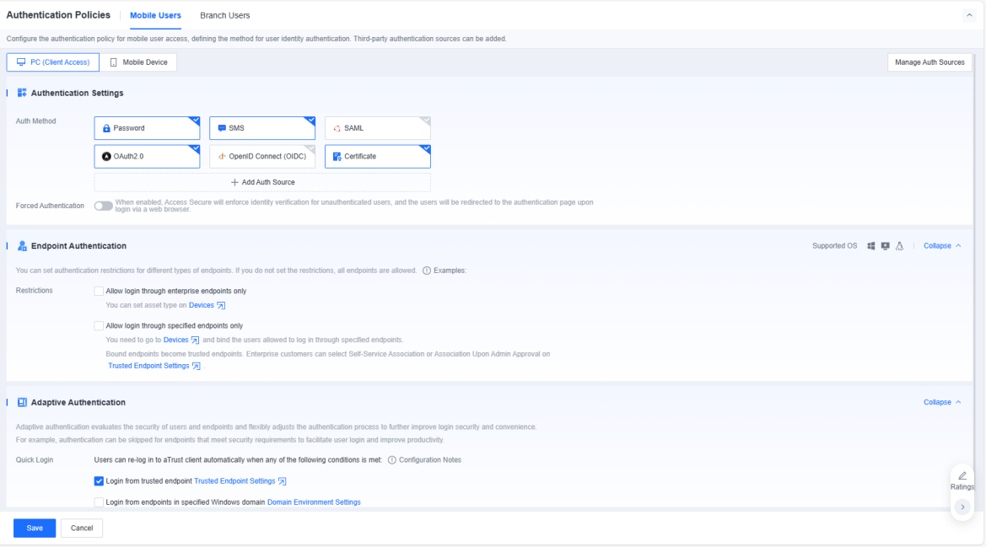Click the OAuth2.0 logo icon
The height and width of the screenshot is (547, 986).
pyautogui.click(x=106, y=157)
